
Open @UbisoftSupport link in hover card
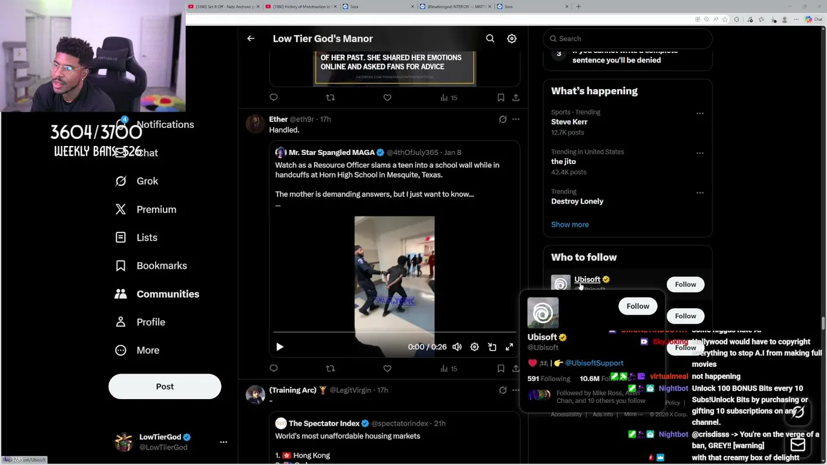tap(594, 363)
